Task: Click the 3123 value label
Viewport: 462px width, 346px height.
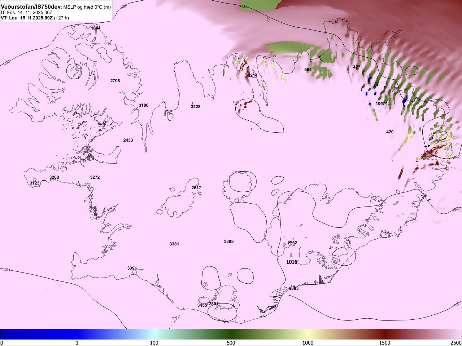Action: point(35,183)
